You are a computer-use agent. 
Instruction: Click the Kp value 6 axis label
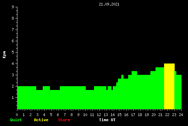13,41
